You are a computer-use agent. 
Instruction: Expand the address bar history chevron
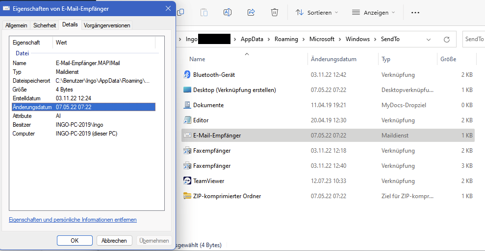tap(429, 39)
